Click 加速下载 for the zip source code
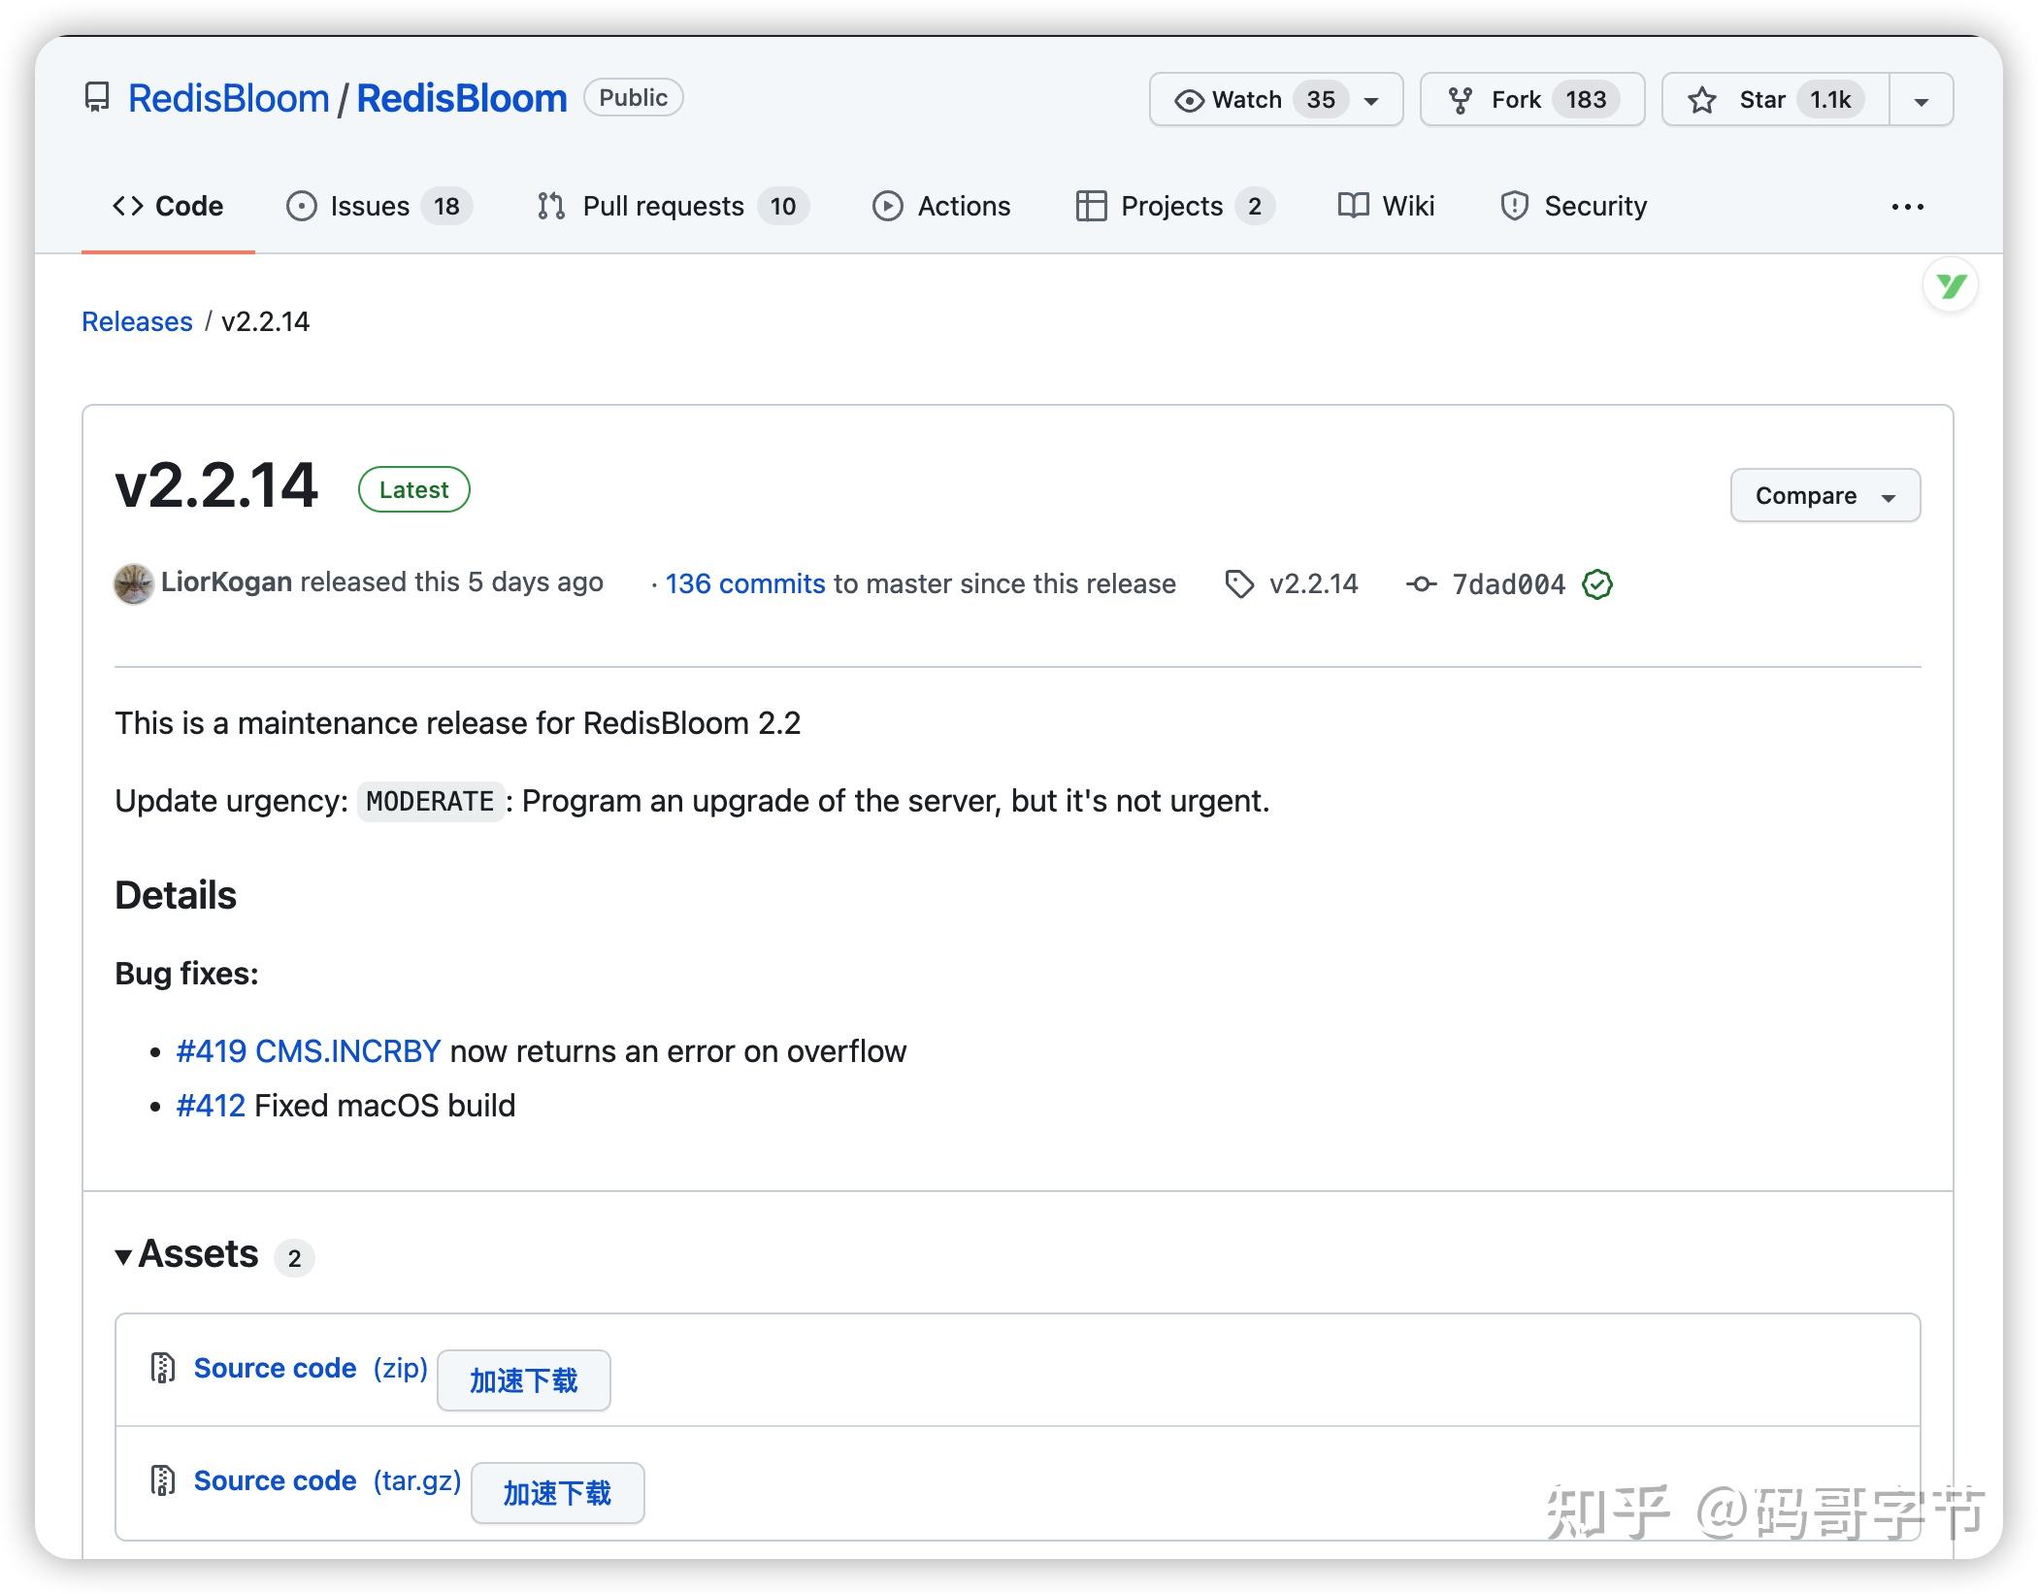2038x1594 pixels. coord(523,1379)
